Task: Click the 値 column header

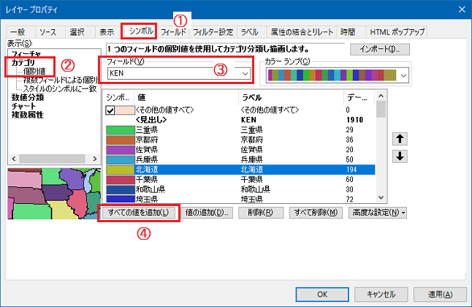Action: (x=186, y=98)
